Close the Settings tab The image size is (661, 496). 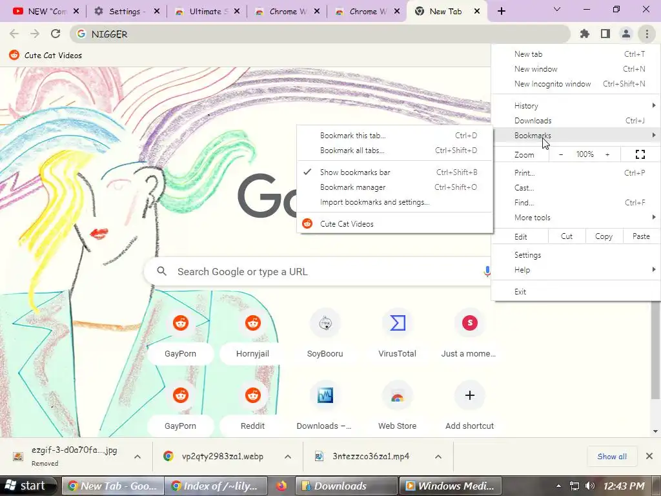click(156, 12)
